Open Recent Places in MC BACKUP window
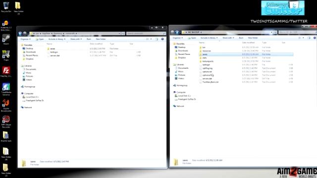This screenshot has width=317, height=178. [x=184, y=54]
